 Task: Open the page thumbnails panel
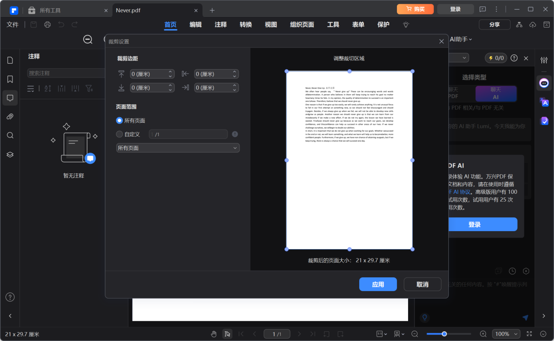point(10,60)
